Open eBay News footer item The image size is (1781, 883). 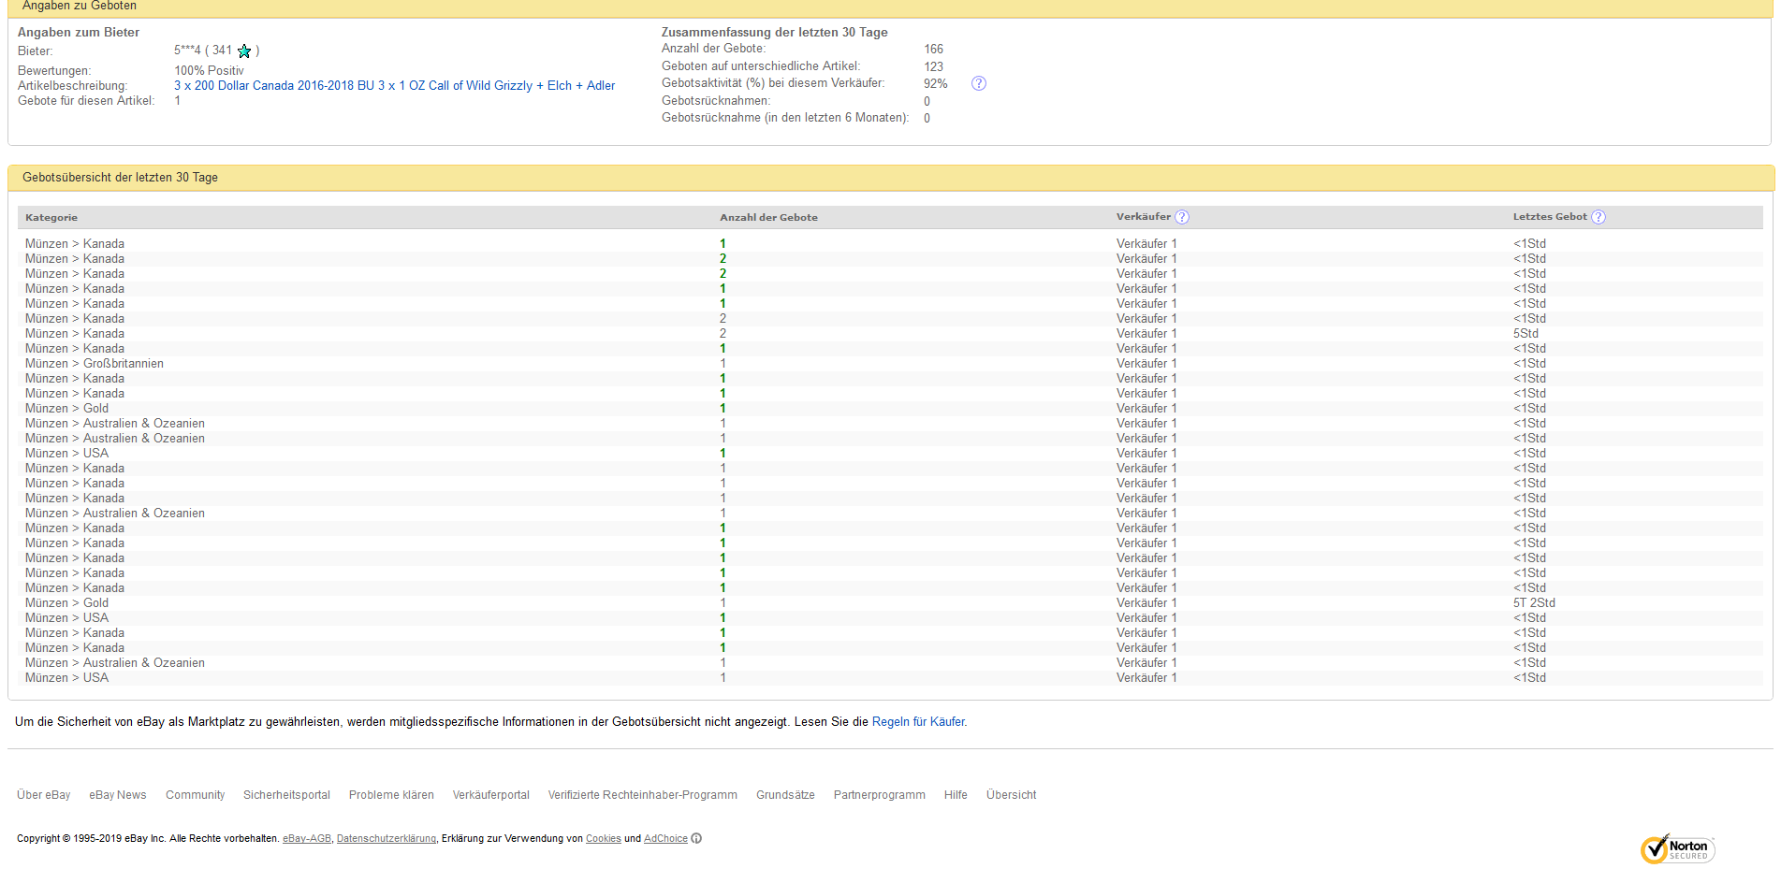point(118,795)
